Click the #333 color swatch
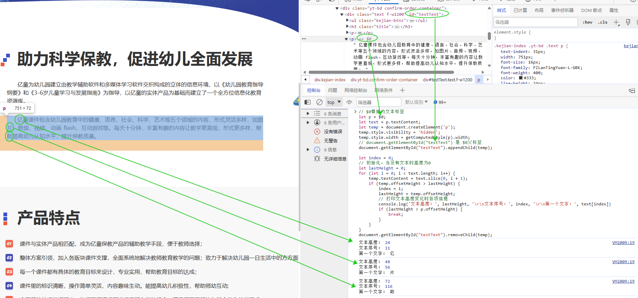The image size is (638, 298). (x=521, y=78)
